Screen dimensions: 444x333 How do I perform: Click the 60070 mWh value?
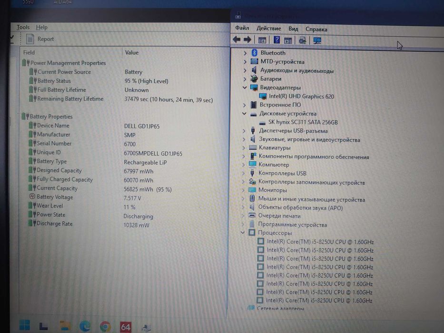tap(138, 180)
